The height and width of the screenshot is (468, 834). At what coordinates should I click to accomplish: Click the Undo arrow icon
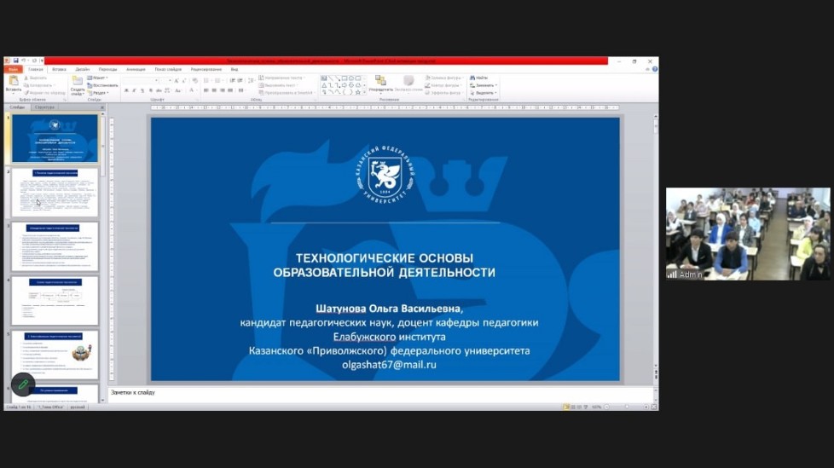coord(25,61)
